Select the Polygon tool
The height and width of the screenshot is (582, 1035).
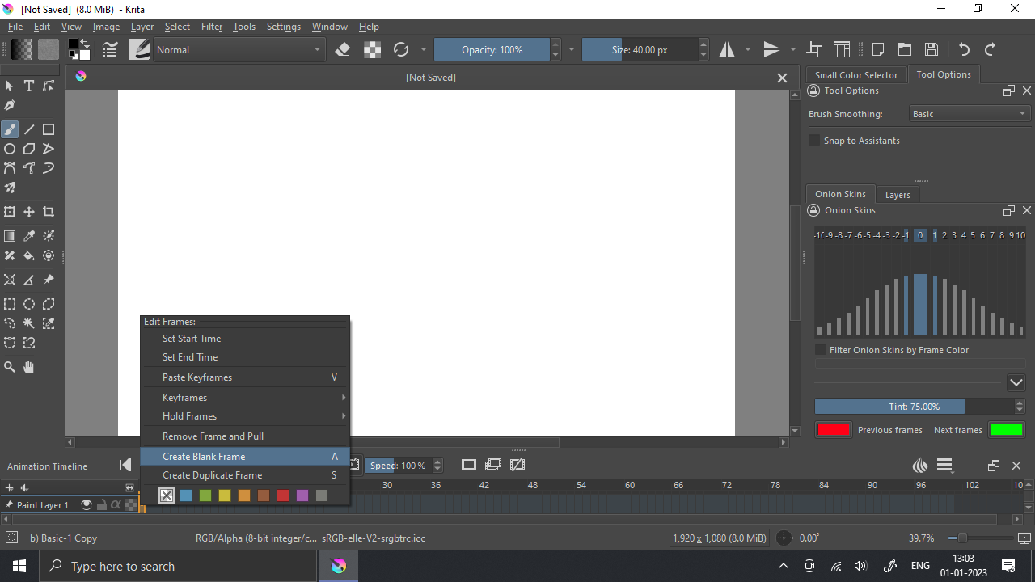[29, 149]
